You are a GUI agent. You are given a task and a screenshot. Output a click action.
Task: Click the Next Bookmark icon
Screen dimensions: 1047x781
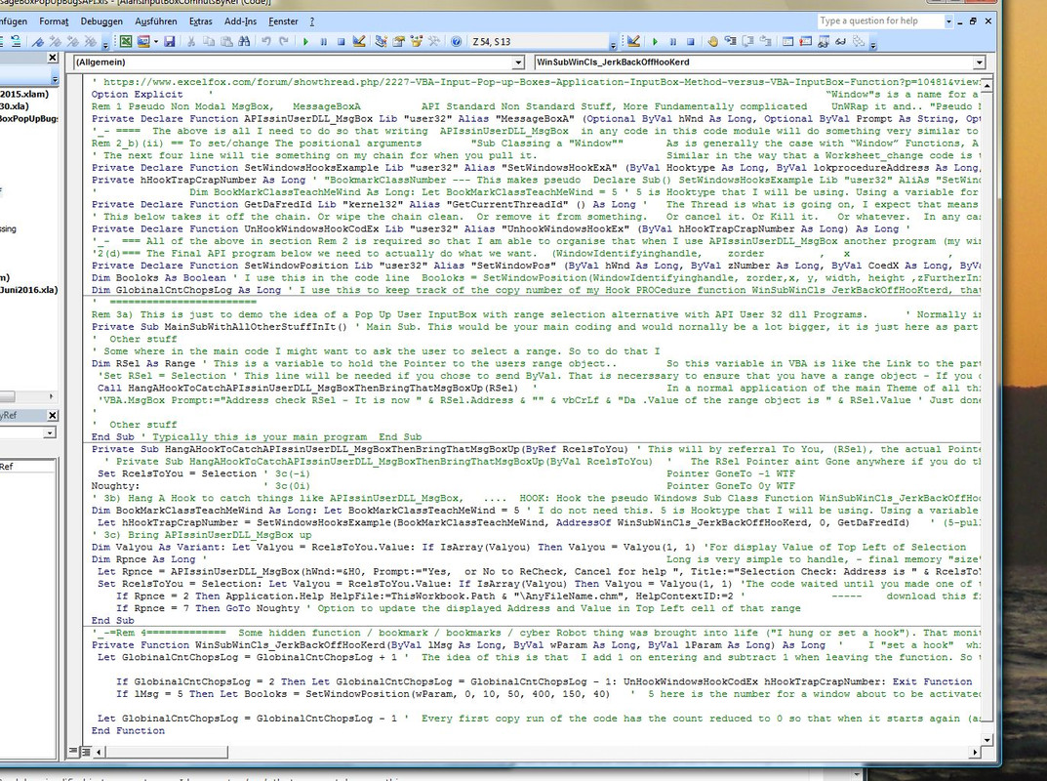[x=56, y=41]
